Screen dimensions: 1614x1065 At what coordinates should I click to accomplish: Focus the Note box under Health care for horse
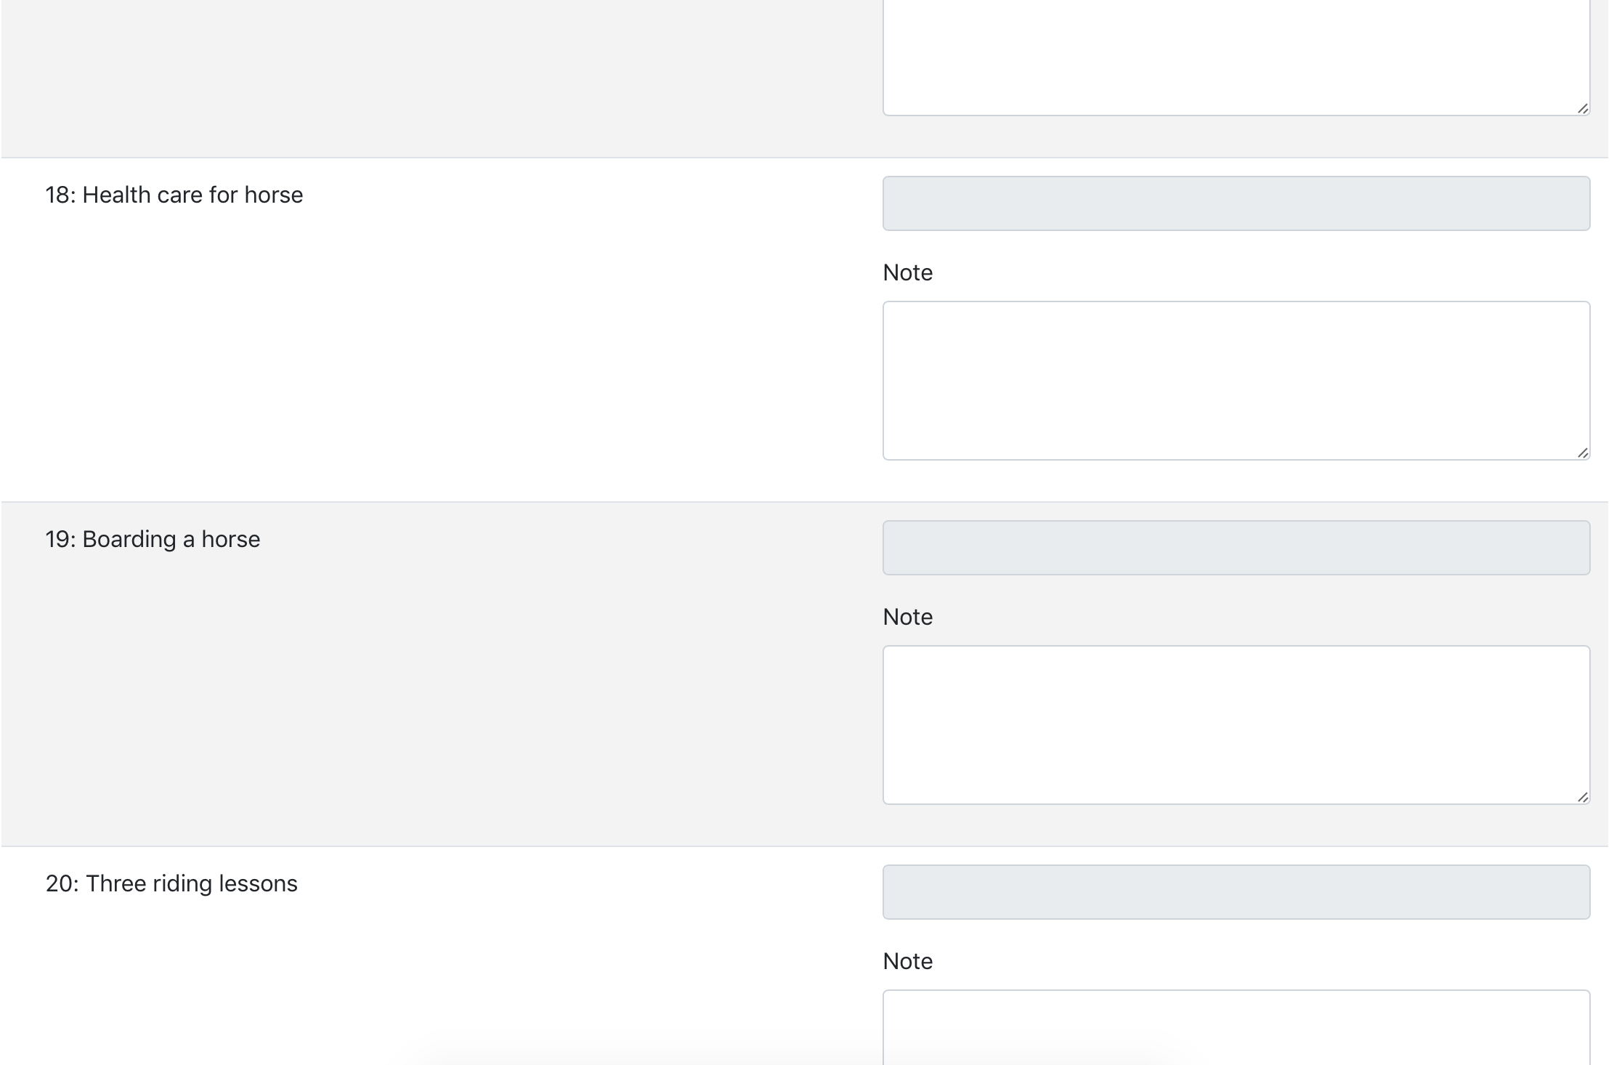click(1236, 381)
